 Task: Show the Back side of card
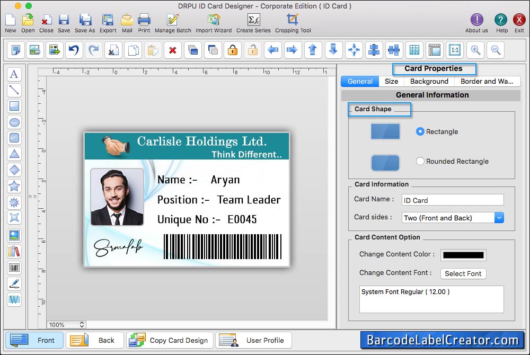[x=95, y=340]
